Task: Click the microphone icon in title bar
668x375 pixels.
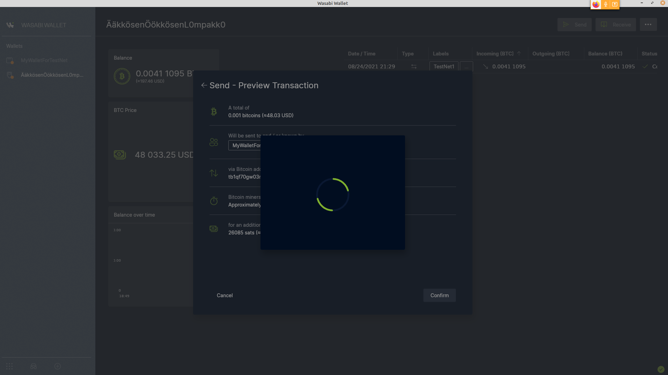Action: tap(606, 4)
